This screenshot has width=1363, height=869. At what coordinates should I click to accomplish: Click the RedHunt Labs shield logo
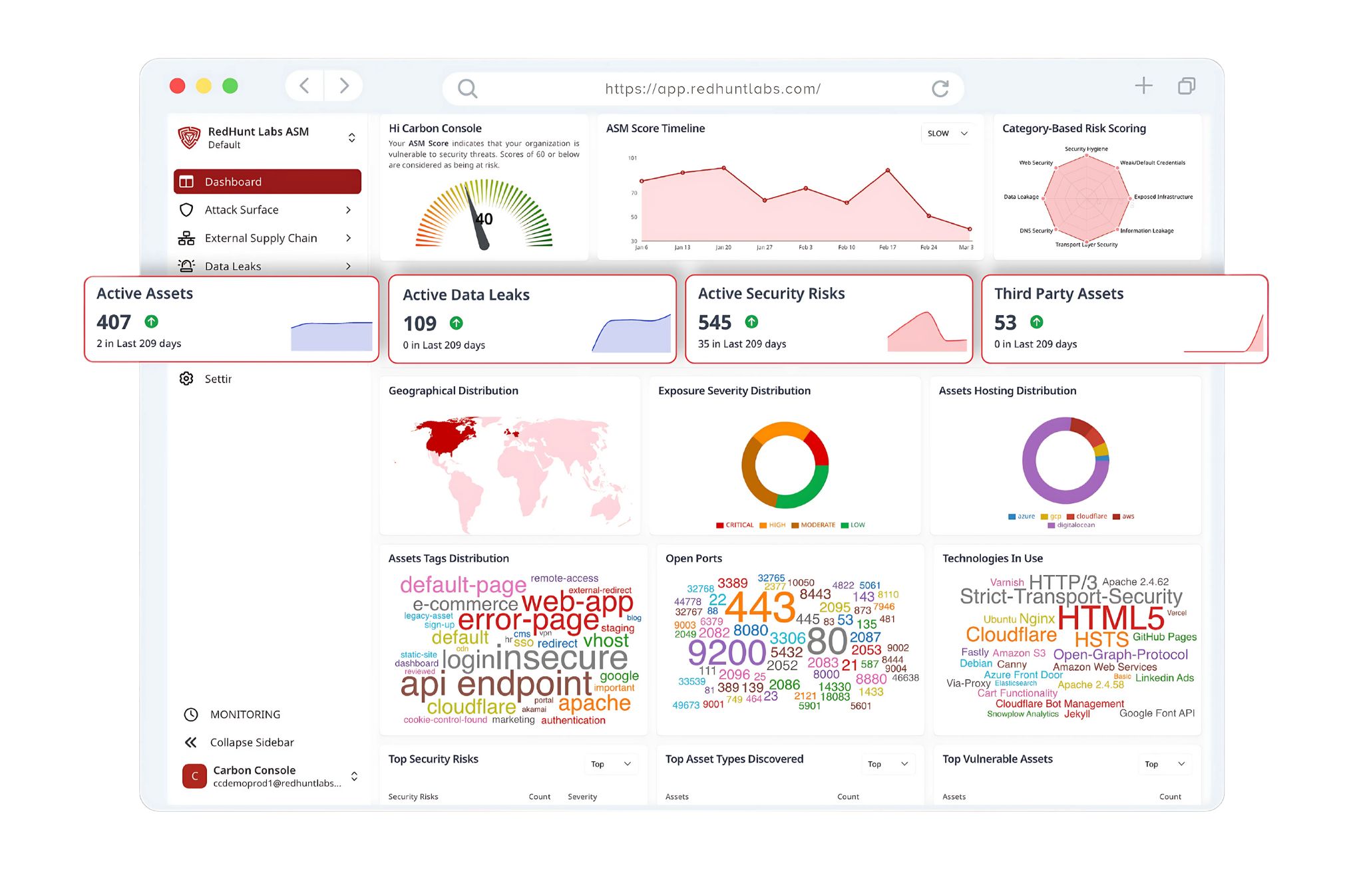pyautogui.click(x=189, y=138)
